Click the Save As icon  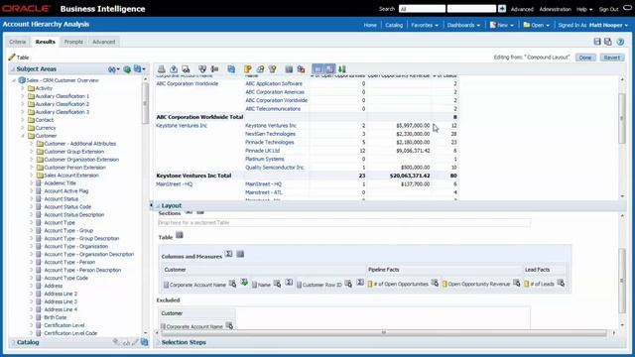(x=608, y=42)
